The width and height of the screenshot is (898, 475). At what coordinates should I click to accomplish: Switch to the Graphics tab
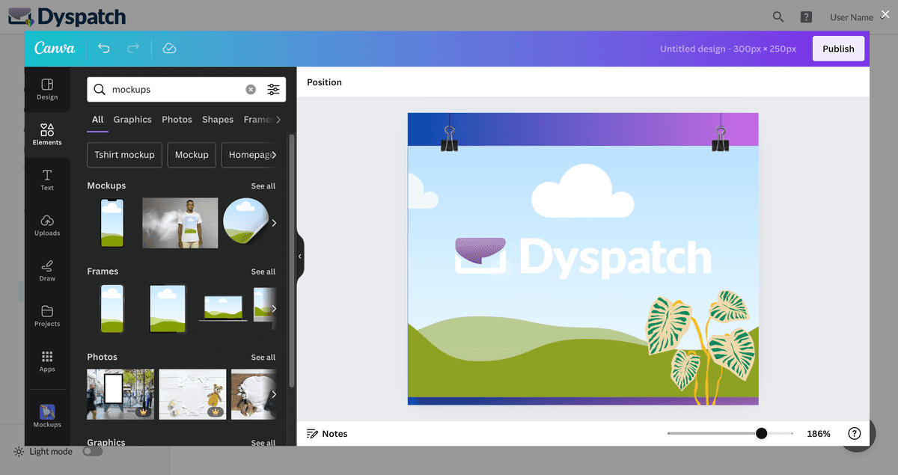point(132,120)
